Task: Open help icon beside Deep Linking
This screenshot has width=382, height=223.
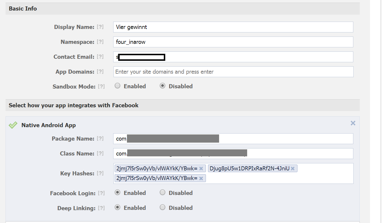Action: coord(101,208)
